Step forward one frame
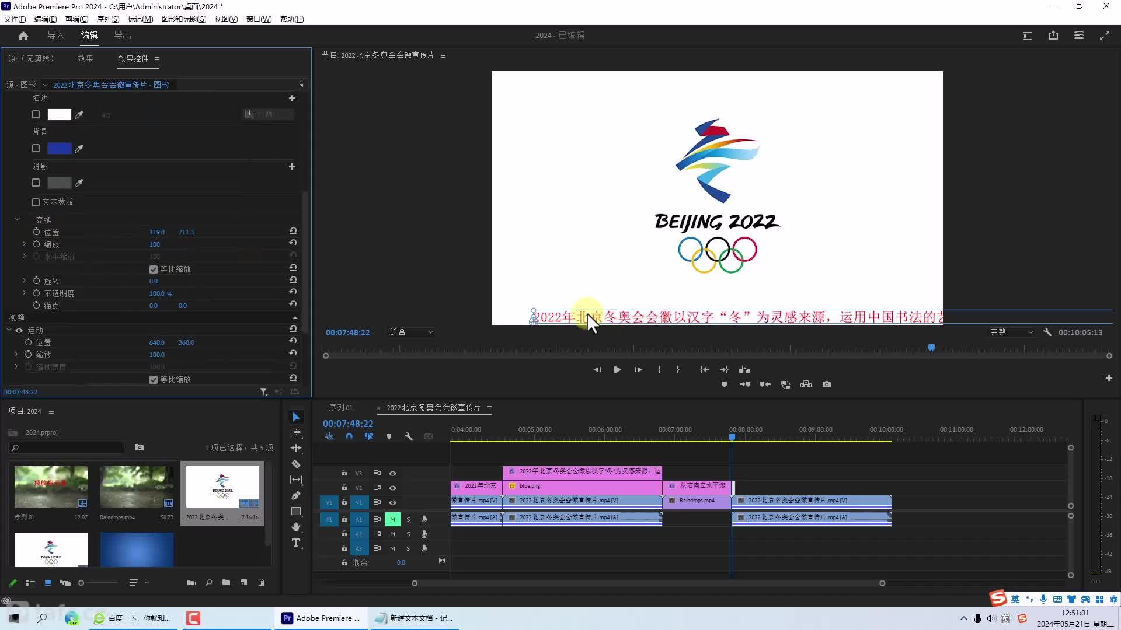1121x630 pixels. click(x=638, y=369)
